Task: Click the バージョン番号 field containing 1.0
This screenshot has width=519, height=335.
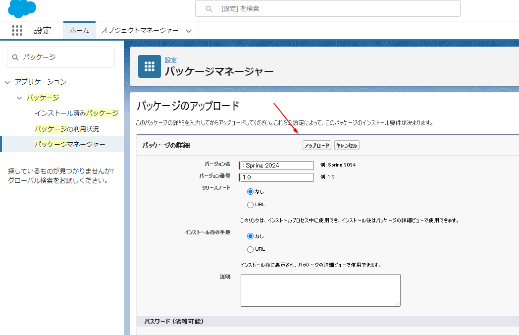Action: pos(277,177)
